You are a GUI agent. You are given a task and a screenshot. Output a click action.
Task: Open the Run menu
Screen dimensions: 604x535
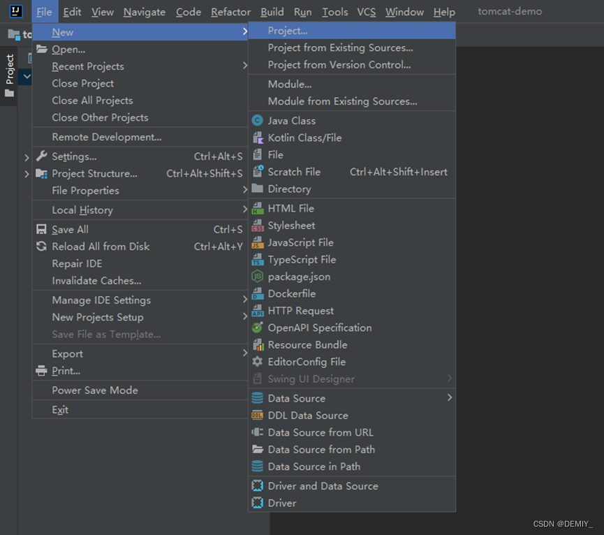(303, 12)
